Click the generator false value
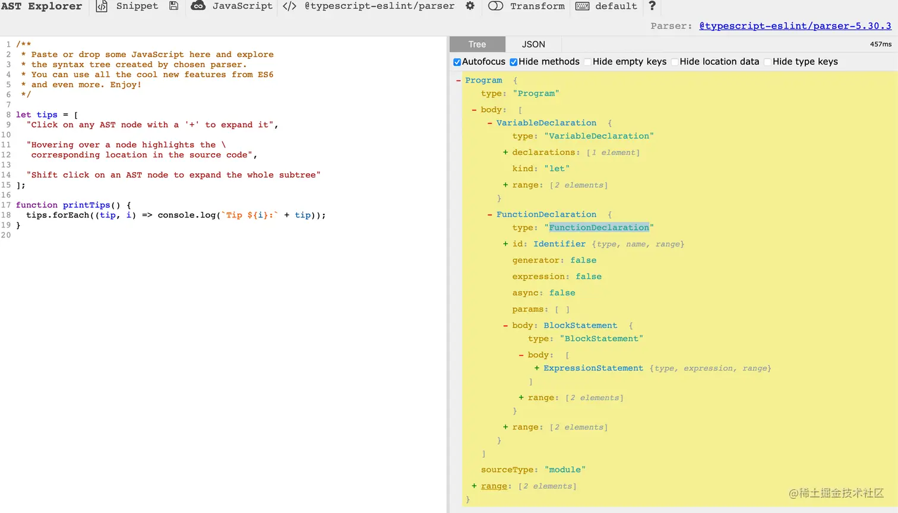Screen dimensions: 898x513 tap(583, 260)
